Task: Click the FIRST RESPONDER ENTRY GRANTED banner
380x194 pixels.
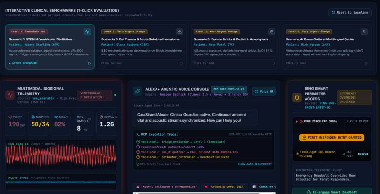Action: [x=332, y=138]
